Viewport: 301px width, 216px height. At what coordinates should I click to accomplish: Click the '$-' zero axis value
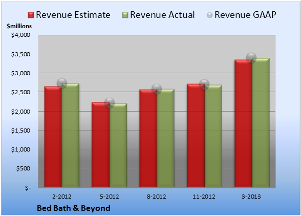point(28,188)
